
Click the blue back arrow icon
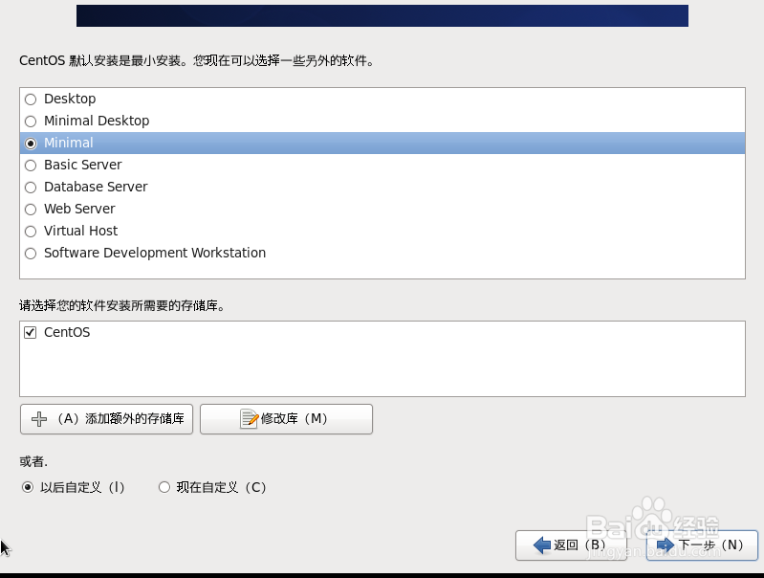click(x=542, y=545)
